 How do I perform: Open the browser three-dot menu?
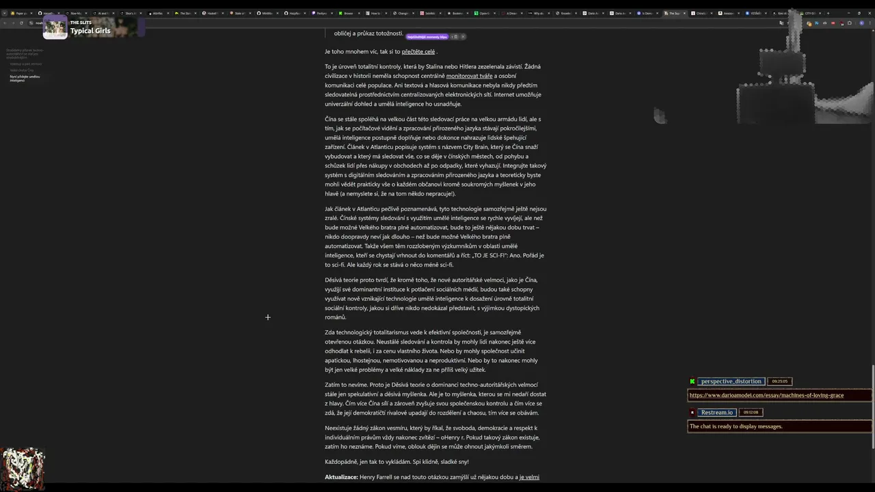pos(869,23)
